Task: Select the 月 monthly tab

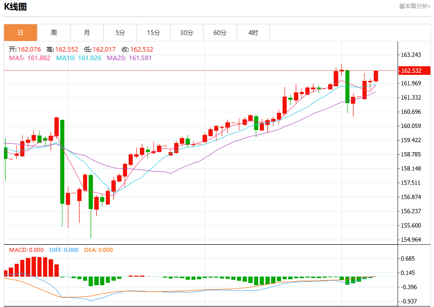Action: (x=87, y=32)
